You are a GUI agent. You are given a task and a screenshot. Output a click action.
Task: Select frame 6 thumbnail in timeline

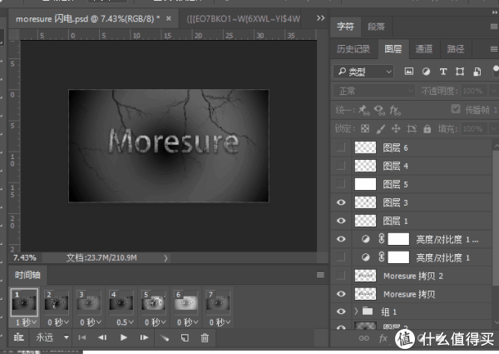[183, 303]
